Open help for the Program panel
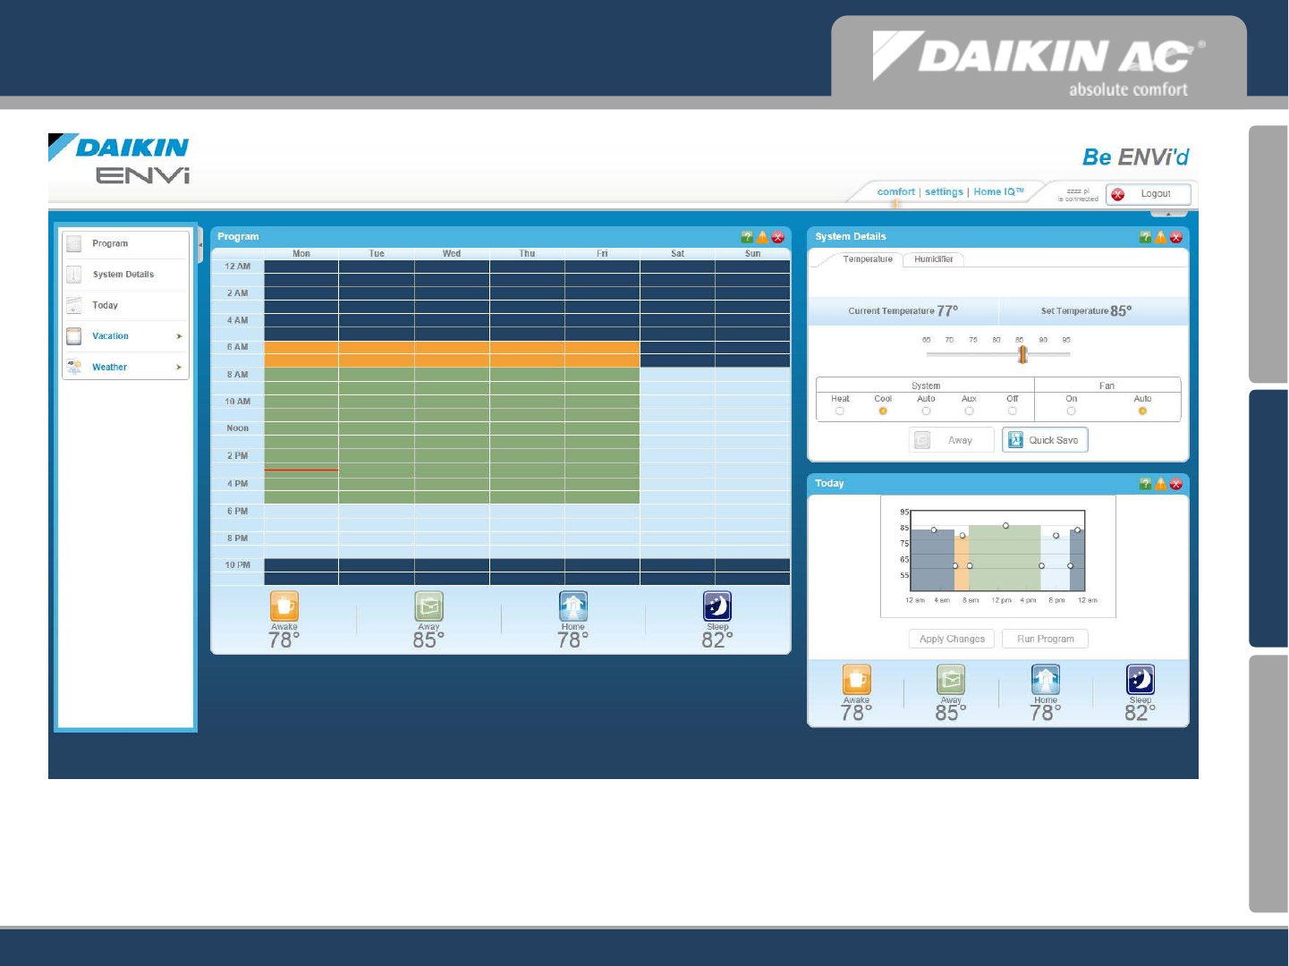1289x966 pixels. coord(747,237)
